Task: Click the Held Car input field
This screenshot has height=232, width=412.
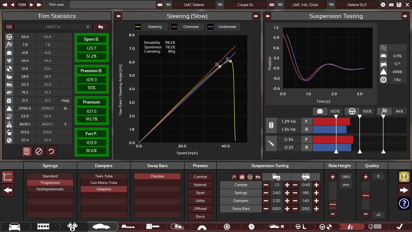Action: [53, 27]
